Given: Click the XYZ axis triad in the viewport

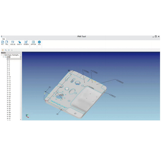Looking at the screenshot, I should pos(27,116).
